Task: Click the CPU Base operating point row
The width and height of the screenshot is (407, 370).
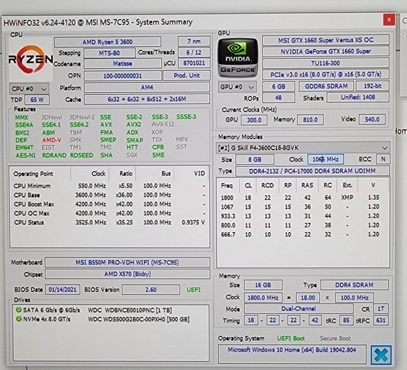Action: 109,195
